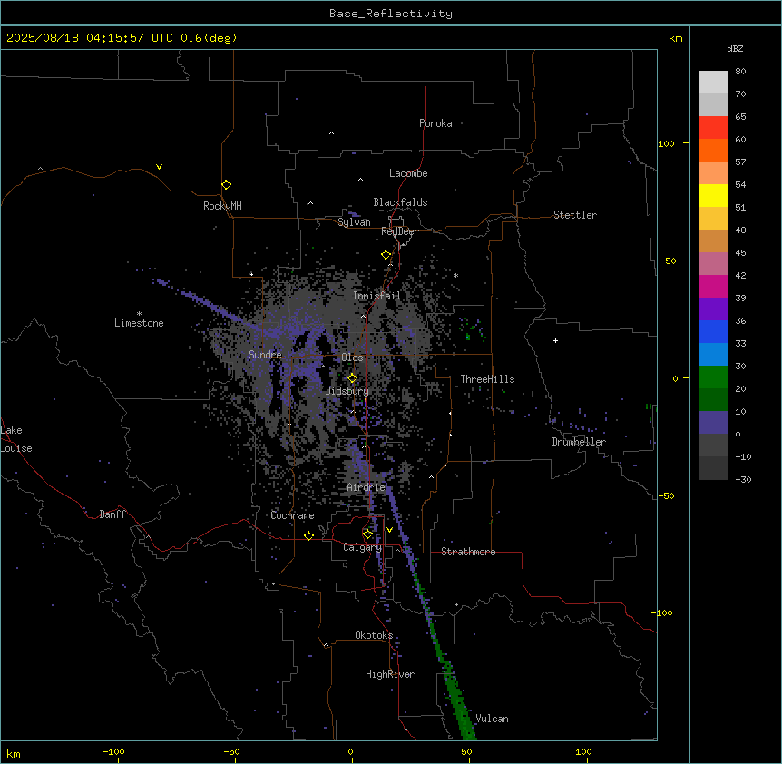Click the Base_Reflectivity title text
The image size is (782, 764).
click(391, 14)
